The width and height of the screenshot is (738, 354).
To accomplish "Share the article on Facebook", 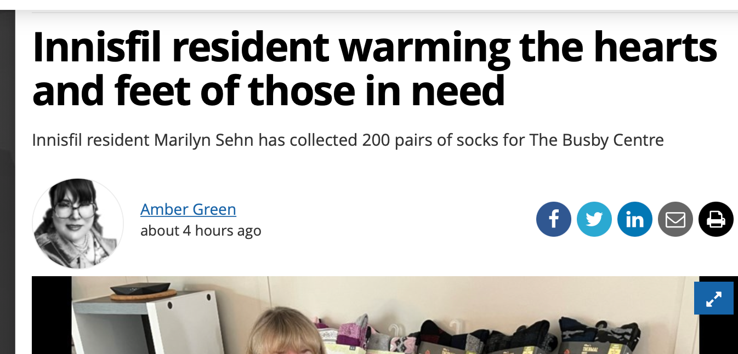I will [553, 219].
